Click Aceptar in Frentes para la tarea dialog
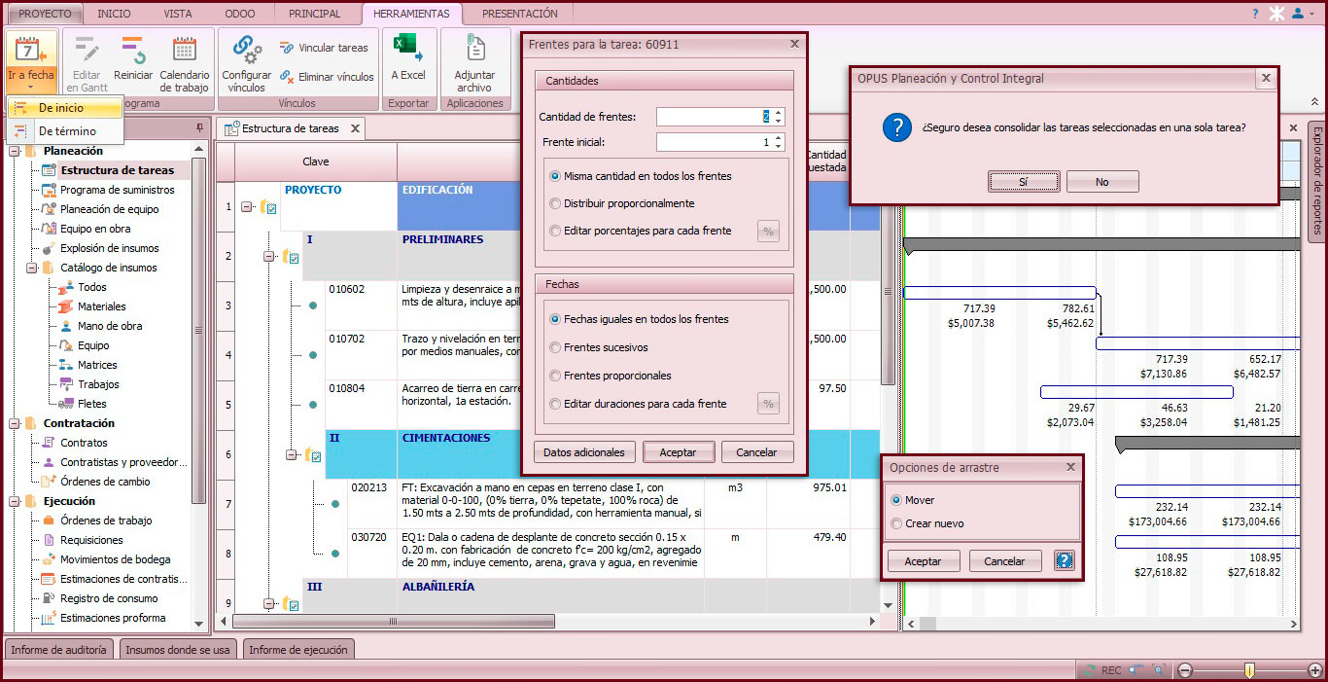Screen dimensions: 1328x682 tap(678, 452)
